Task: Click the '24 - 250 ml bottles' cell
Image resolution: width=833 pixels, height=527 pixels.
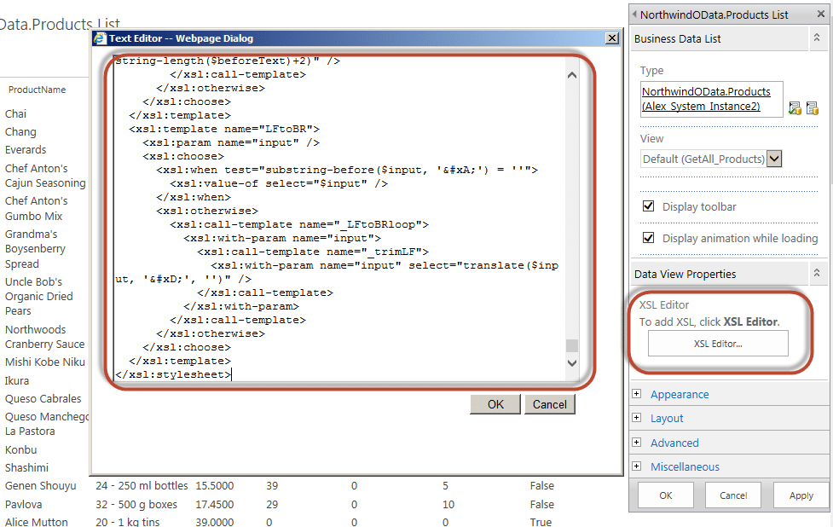Action: coord(142,485)
